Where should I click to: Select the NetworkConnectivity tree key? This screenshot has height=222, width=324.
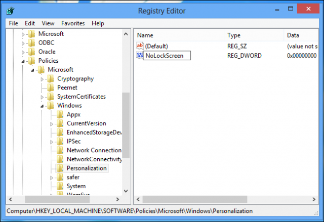tap(94, 159)
